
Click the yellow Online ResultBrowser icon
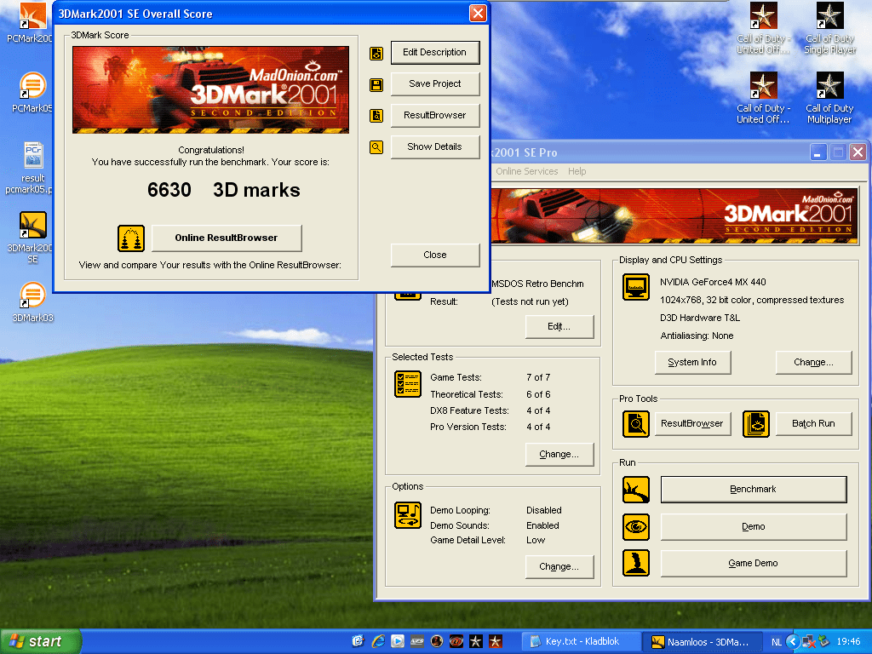click(131, 238)
